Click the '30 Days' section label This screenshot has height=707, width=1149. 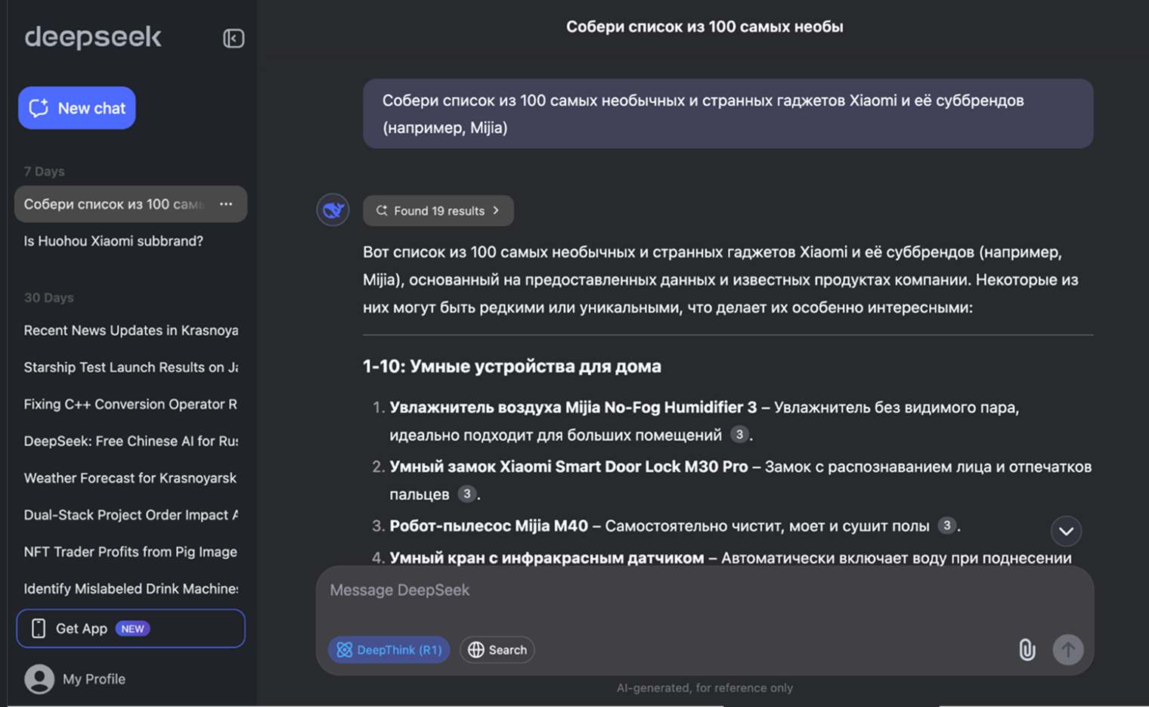click(x=48, y=298)
